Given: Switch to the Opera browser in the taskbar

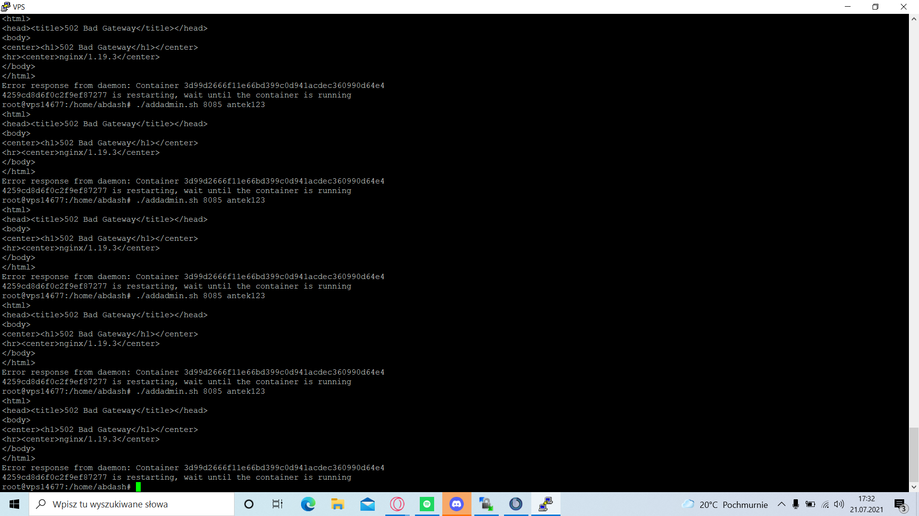Looking at the screenshot, I should (397, 504).
